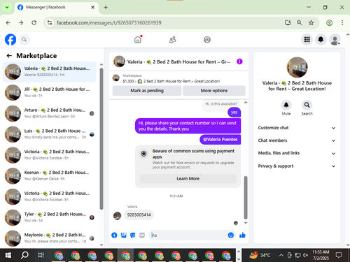Expand Customize chat section

pyautogui.click(x=297, y=128)
